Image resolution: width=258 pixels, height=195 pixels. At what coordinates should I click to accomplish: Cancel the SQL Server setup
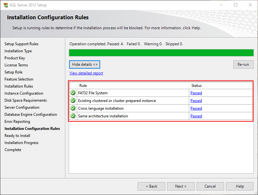pyautogui.click(x=210, y=186)
